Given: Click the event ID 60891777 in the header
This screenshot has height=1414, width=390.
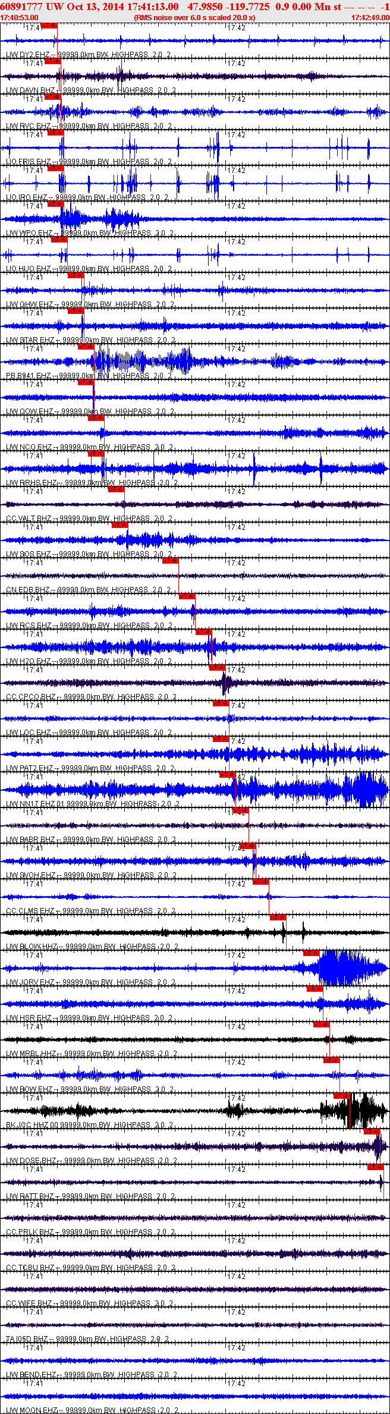Looking at the screenshot, I should click(22, 7).
